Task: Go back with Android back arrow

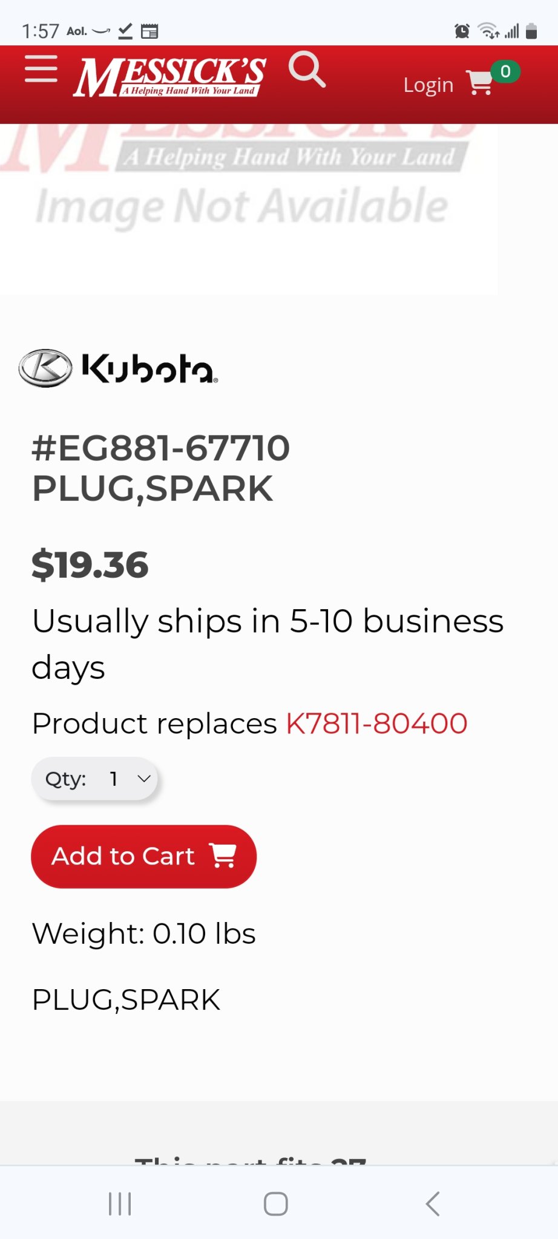Action: (x=432, y=1204)
